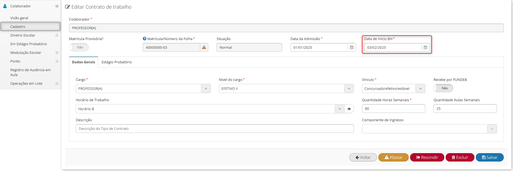Image resolution: width=513 pixels, height=171 pixels.
Task: Open the Nível do cargo dropdown arrow
Action: (x=349, y=88)
